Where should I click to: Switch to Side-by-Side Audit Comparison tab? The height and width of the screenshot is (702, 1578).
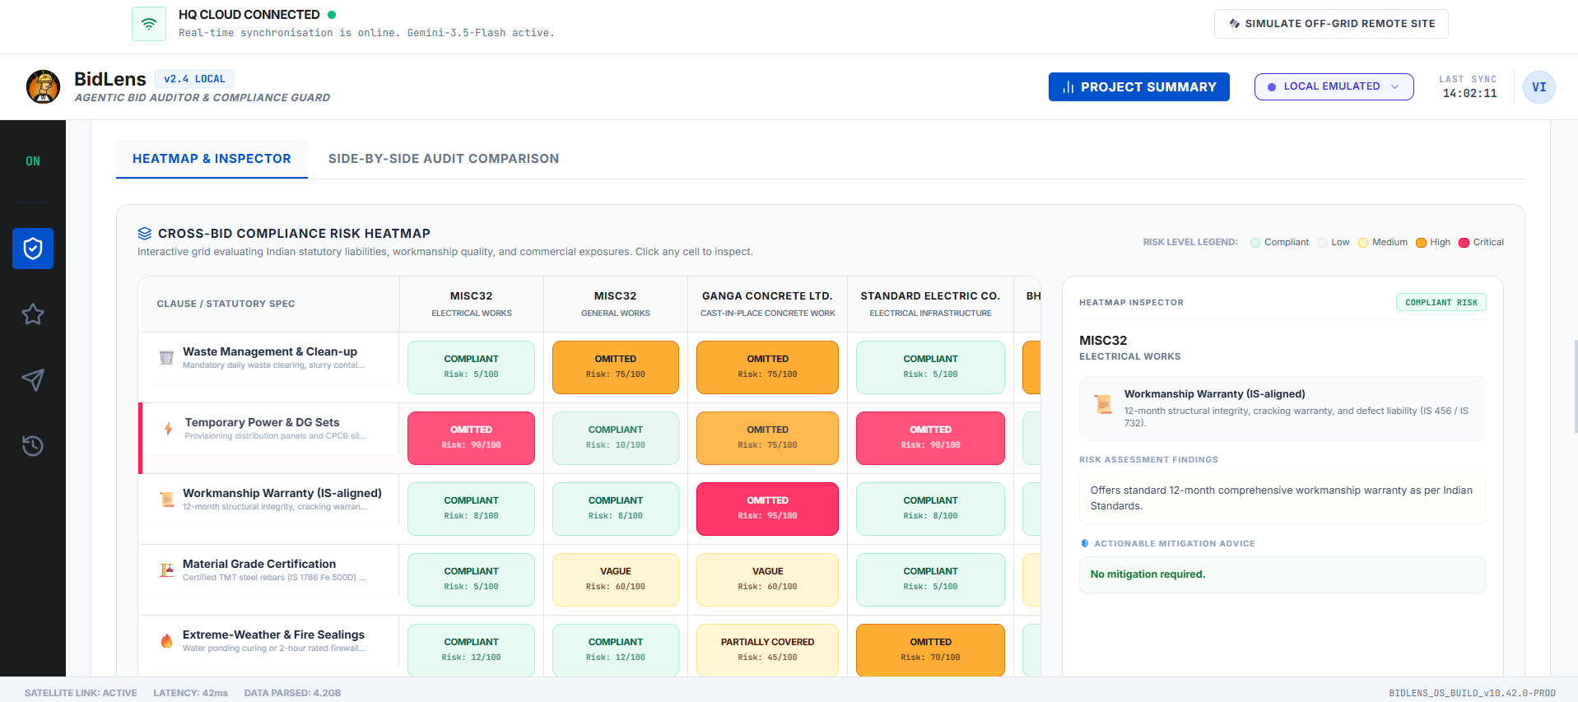coord(444,159)
